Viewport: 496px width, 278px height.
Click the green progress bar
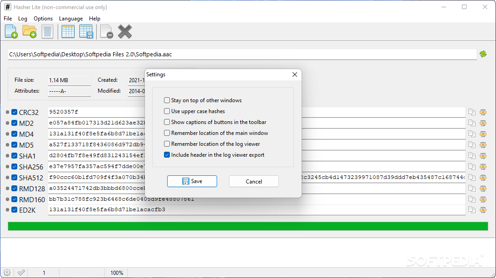point(248,226)
